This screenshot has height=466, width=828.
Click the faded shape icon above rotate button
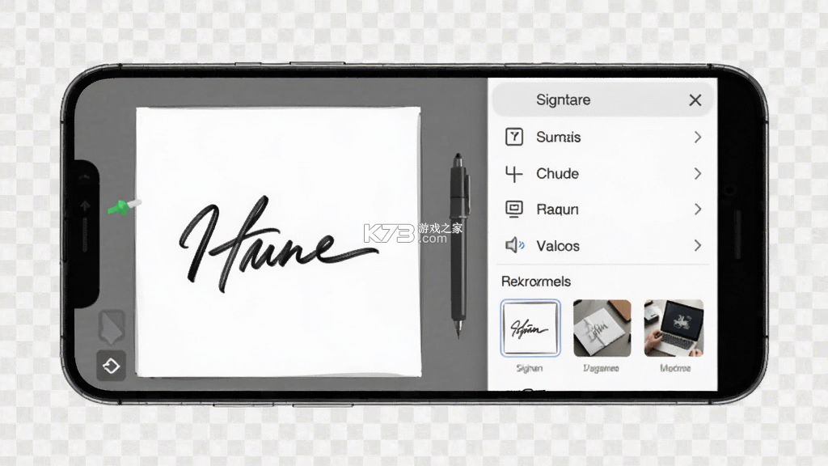(x=112, y=325)
